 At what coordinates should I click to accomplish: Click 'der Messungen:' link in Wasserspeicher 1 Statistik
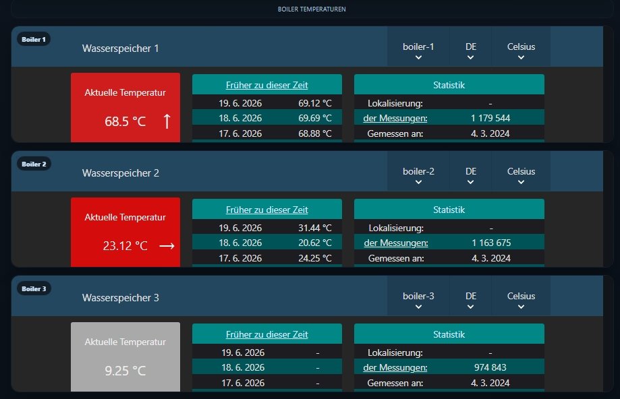point(395,118)
